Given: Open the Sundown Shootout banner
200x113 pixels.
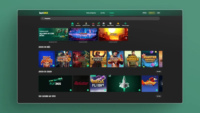Looking at the screenshot, I should (x=113, y=34).
